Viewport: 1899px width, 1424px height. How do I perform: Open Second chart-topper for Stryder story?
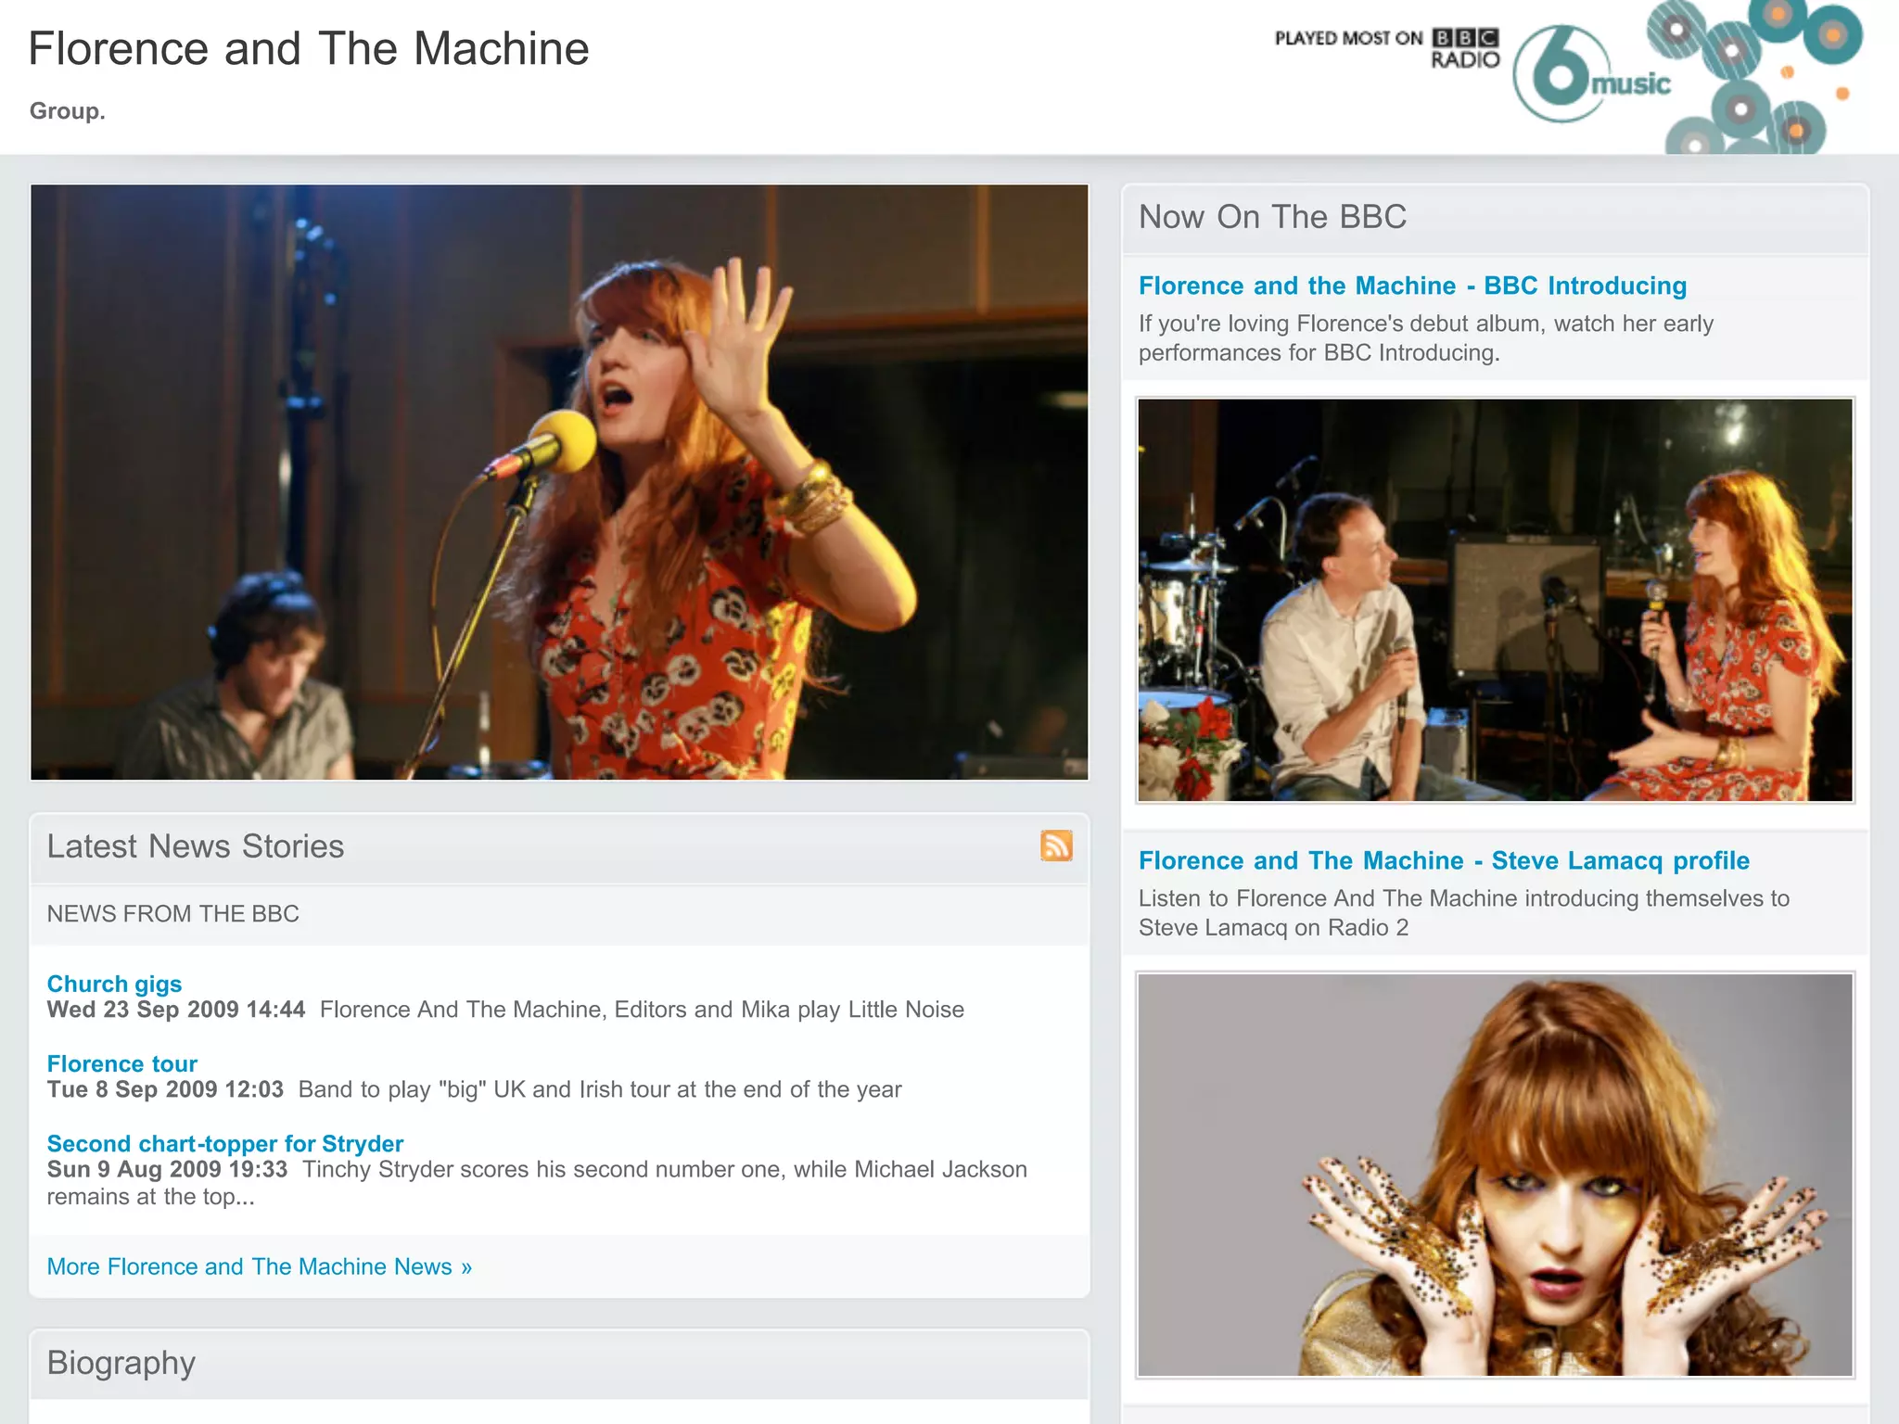point(225,1143)
